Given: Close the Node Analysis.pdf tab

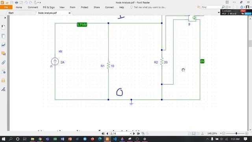Looking at the screenshot, I should (x=69, y=13).
